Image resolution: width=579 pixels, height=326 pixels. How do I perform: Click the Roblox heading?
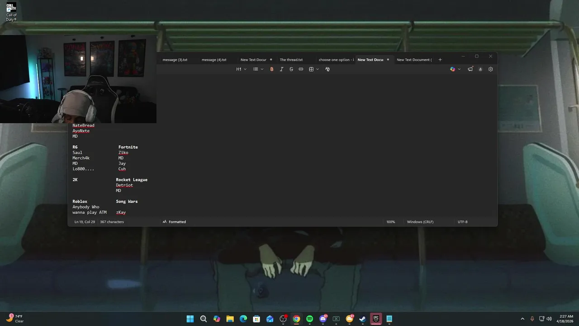(80, 201)
